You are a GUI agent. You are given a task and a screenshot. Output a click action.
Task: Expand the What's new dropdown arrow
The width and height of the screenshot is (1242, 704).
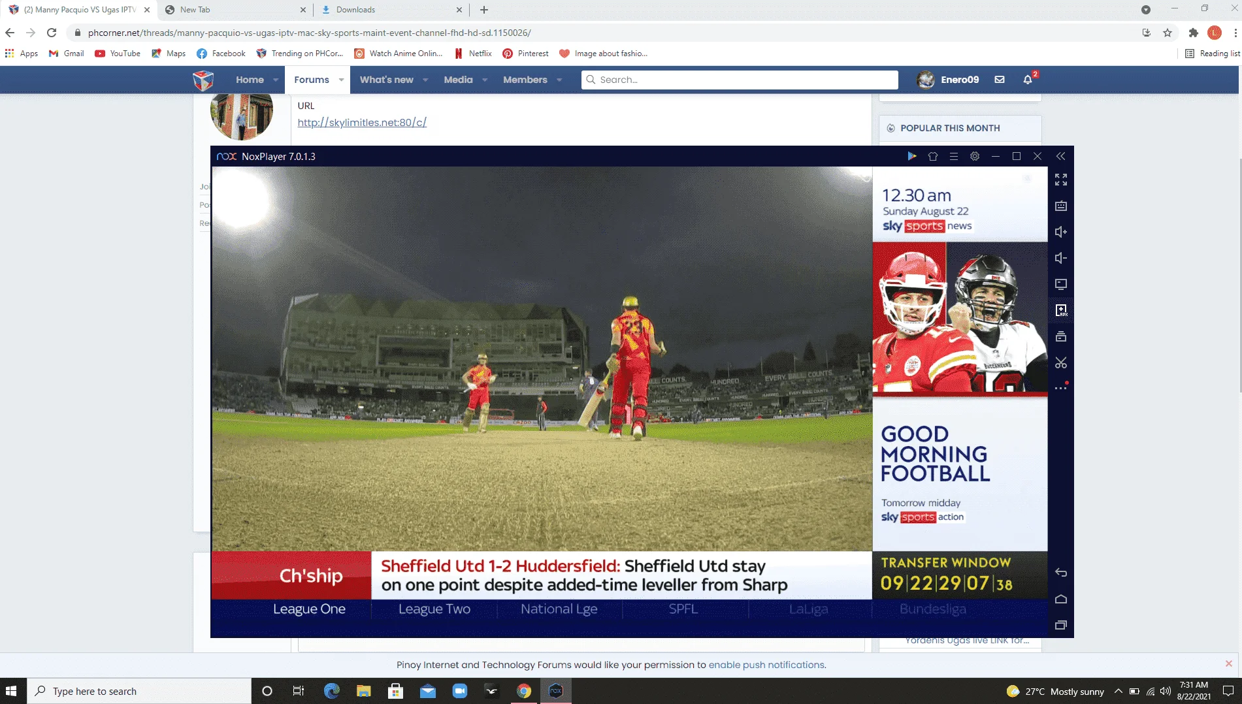(x=425, y=80)
